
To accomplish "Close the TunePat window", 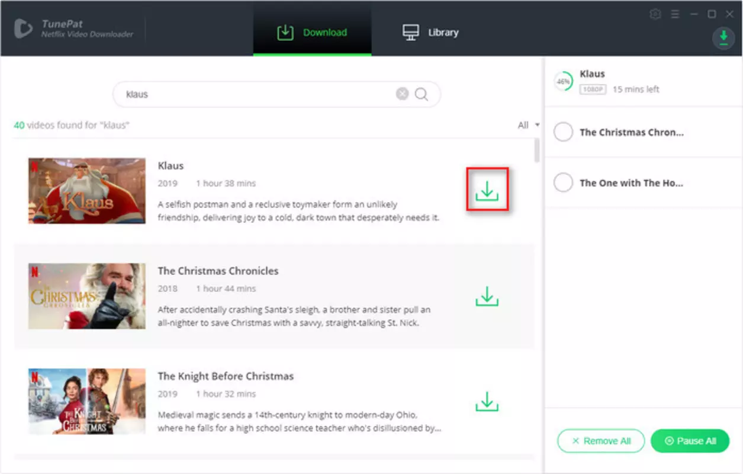I will (x=729, y=14).
